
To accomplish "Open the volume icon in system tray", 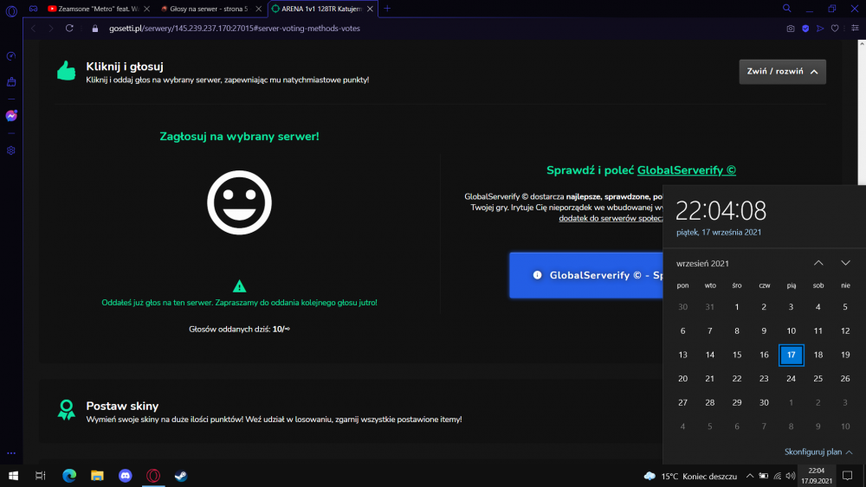I will point(791,476).
